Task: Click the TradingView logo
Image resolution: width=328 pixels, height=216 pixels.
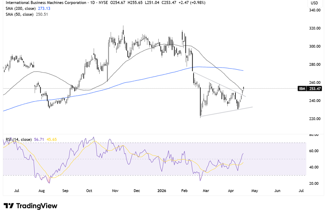Action: coord(31,206)
